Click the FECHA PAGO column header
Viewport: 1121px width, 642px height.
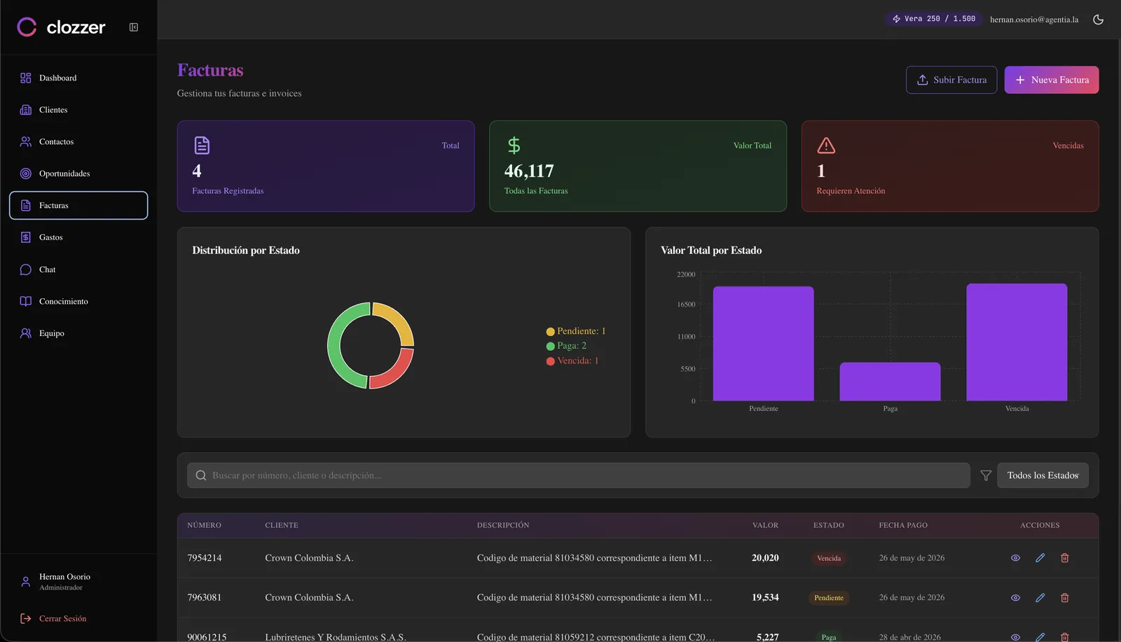[903, 525]
